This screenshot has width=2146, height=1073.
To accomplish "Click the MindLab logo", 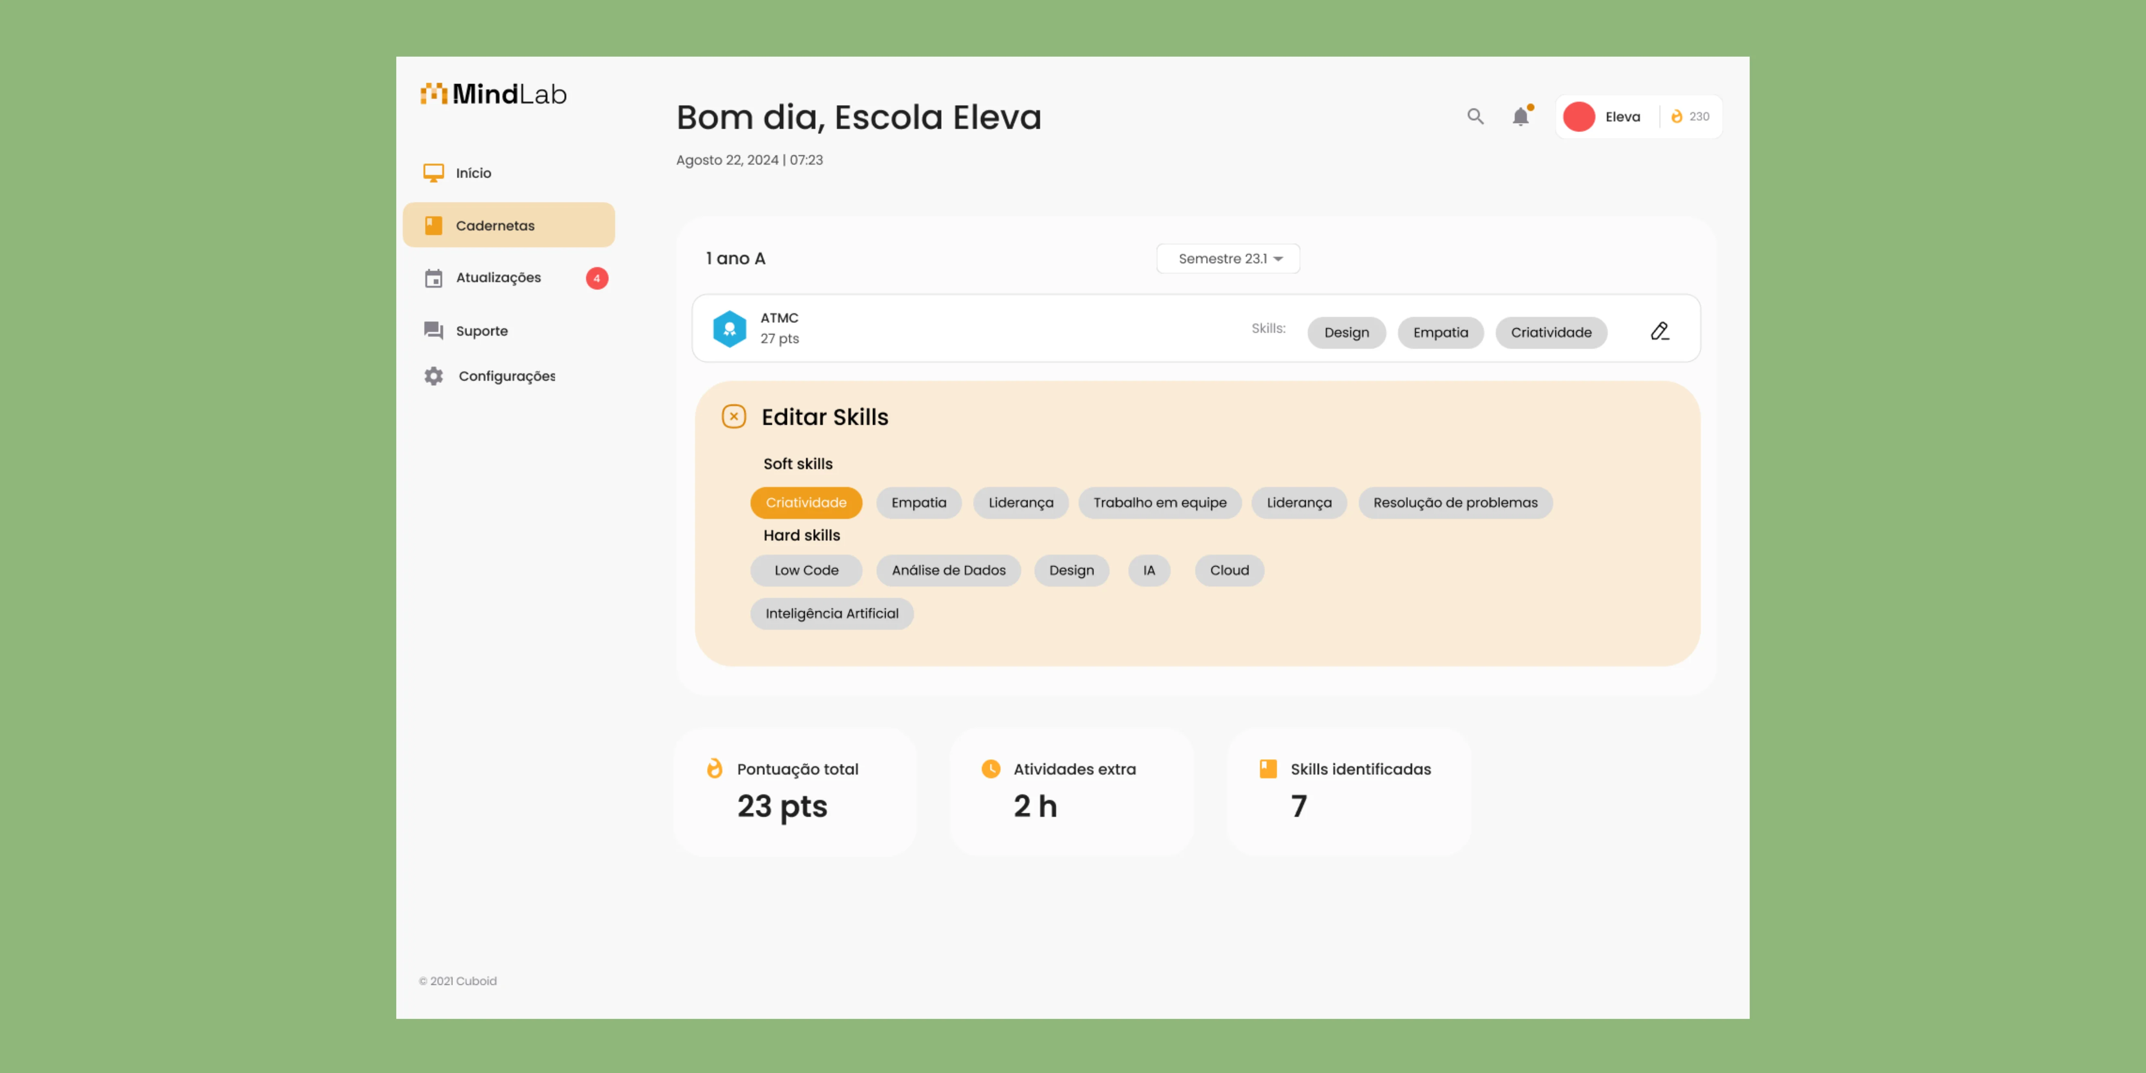I will pos(493,94).
